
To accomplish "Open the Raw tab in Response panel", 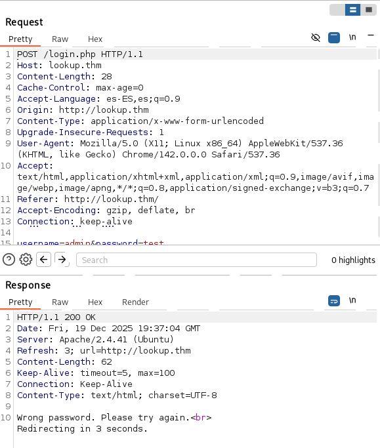I will pyautogui.click(x=60, y=302).
